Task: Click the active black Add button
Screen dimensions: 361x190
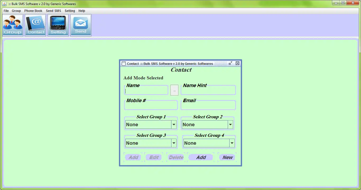Action: click(201, 157)
